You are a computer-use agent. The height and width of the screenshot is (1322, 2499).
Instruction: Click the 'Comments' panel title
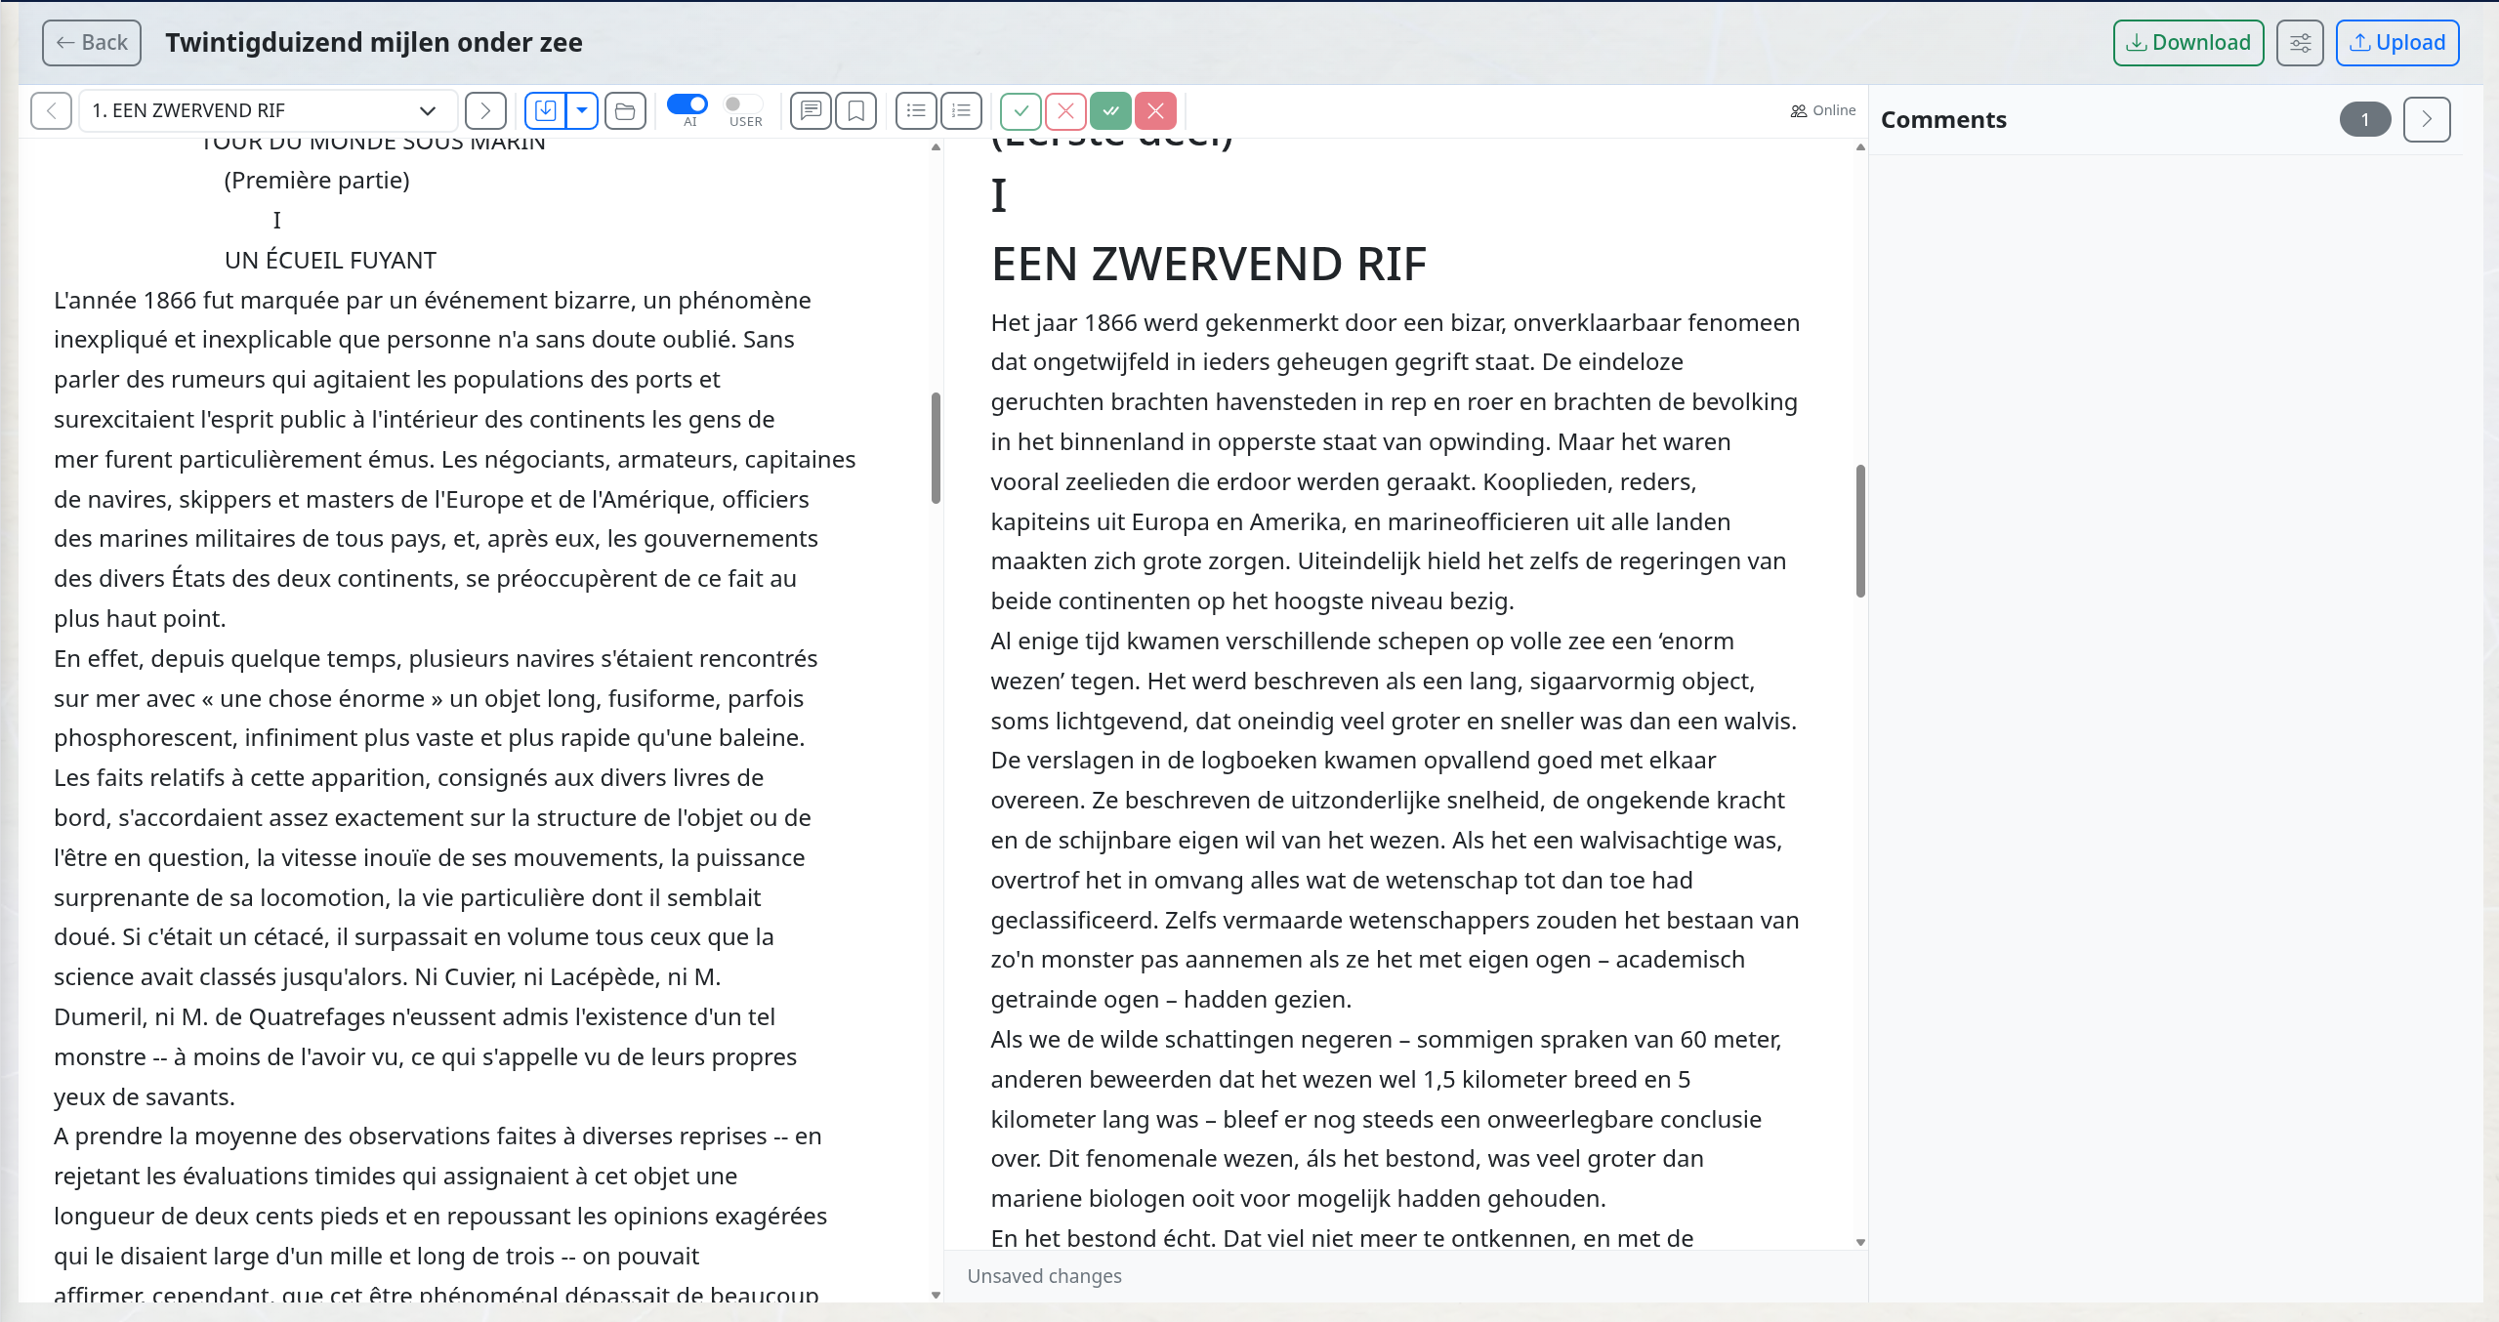point(1943,119)
